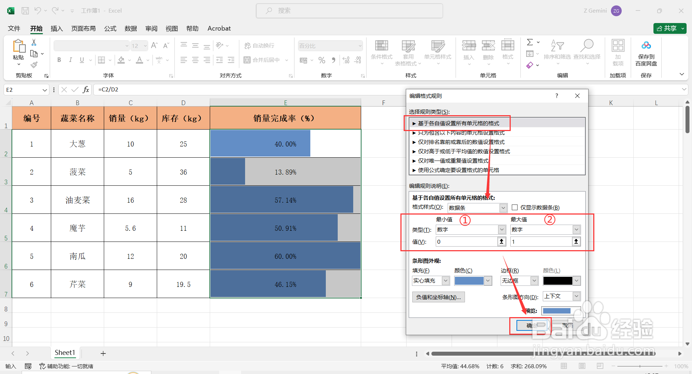Check 仅显示数据条 checkbox
Image resolution: width=692 pixels, height=374 pixels.
515,208
